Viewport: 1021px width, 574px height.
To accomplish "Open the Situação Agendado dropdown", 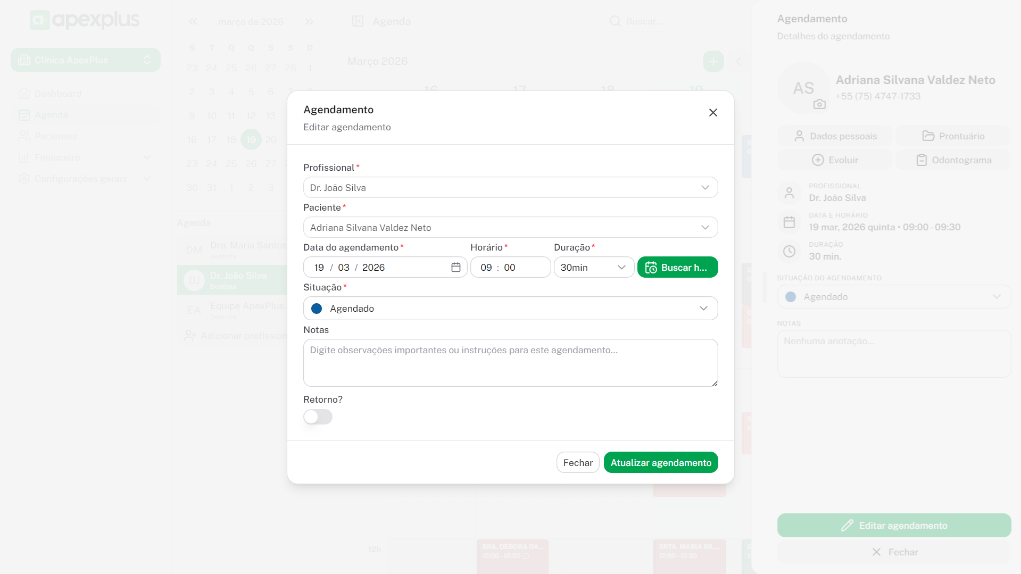I will pyautogui.click(x=510, y=309).
